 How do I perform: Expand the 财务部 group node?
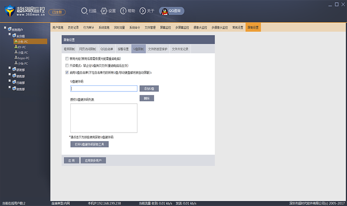[x=9, y=89]
